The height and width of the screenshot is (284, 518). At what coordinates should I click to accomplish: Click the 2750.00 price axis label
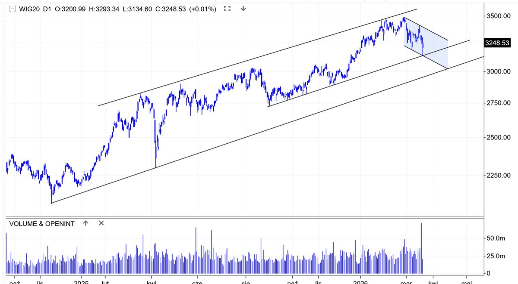pyautogui.click(x=499, y=103)
